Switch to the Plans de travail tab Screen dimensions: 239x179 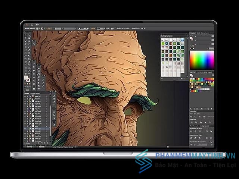[x=35, y=93]
